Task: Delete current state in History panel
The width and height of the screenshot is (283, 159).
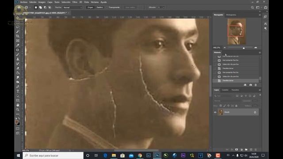Action: [256, 85]
